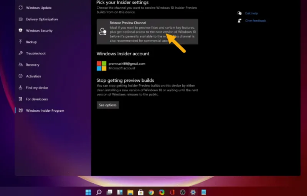The width and height of the screenshot is (307, 196).
Task: Open Delivery Optimization settings
Action: coord(42,19)
